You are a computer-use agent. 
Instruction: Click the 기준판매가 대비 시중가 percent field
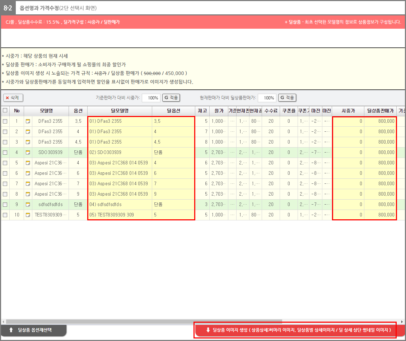click(x=151, y=98)
